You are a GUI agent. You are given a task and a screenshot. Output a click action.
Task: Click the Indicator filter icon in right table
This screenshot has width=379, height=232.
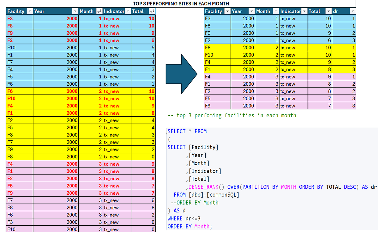[x=304, y=11]
